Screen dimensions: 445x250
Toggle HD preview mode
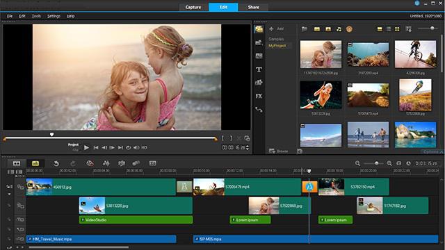click(x=144, y=148)
